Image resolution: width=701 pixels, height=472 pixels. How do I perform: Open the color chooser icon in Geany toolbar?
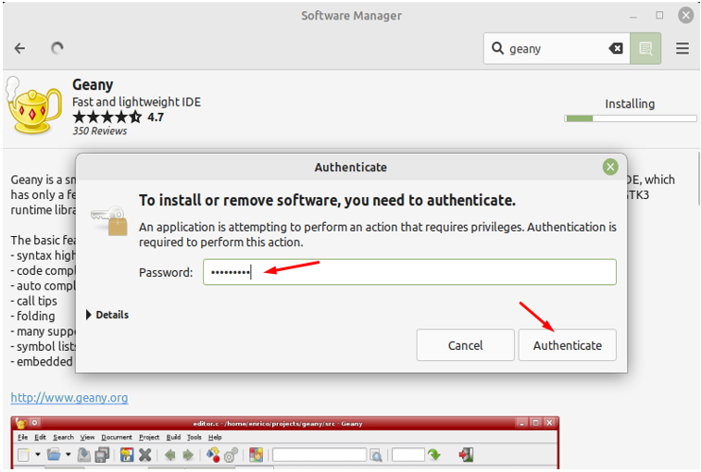tap(257, 455)
